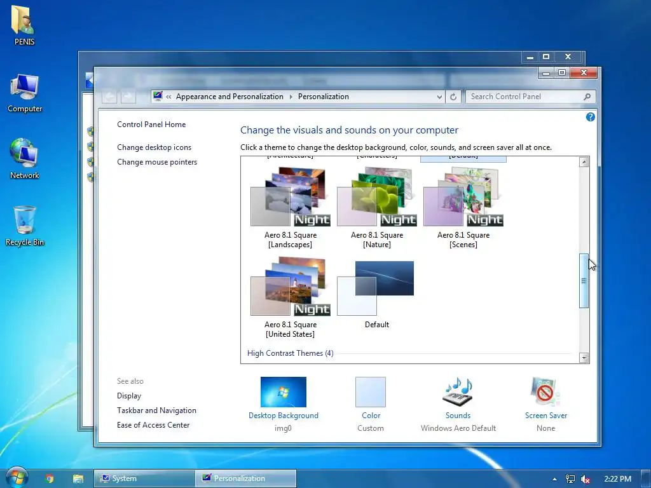Click the theme list scroll up arrow

point(584,162)
